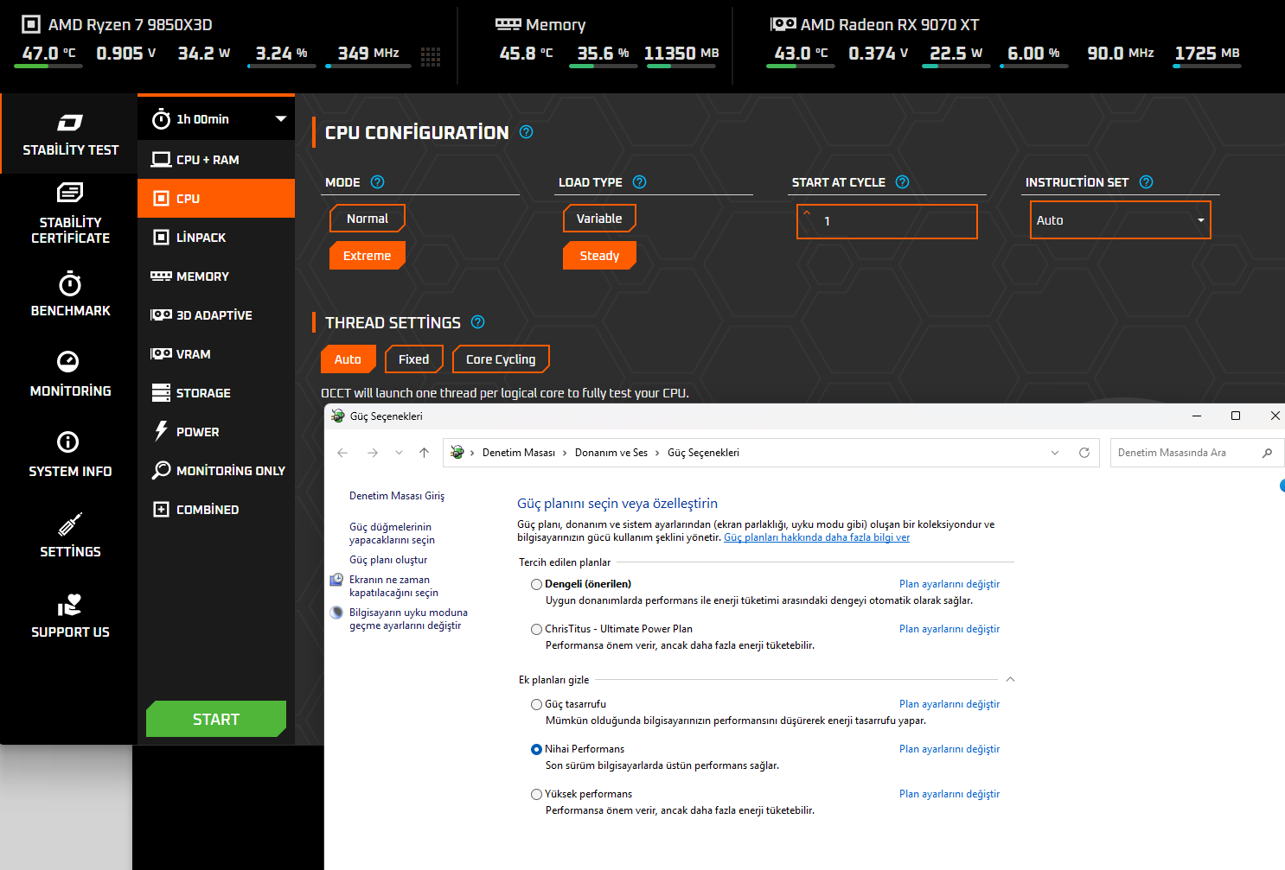Open Güç planları hakkında daha fazla bilgi link
This screenshot has width=1285, height=870.
pyautogui.click(x=816, y=537)
